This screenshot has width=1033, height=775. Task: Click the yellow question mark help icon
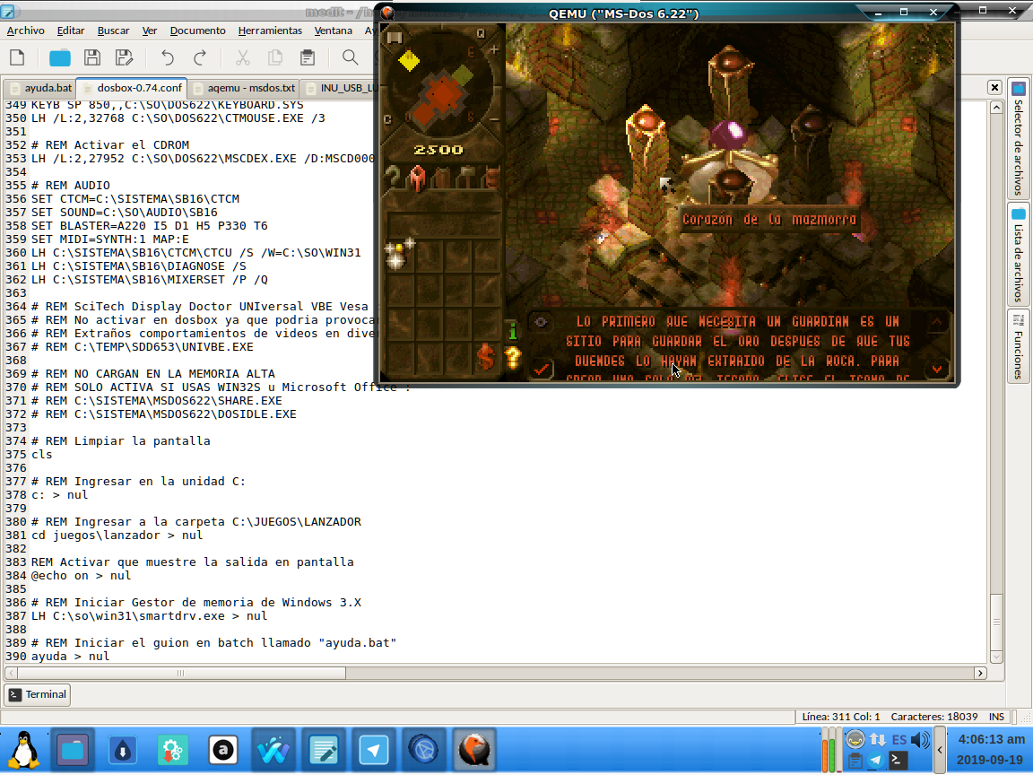pyautogui.click(x=513, y=358)
